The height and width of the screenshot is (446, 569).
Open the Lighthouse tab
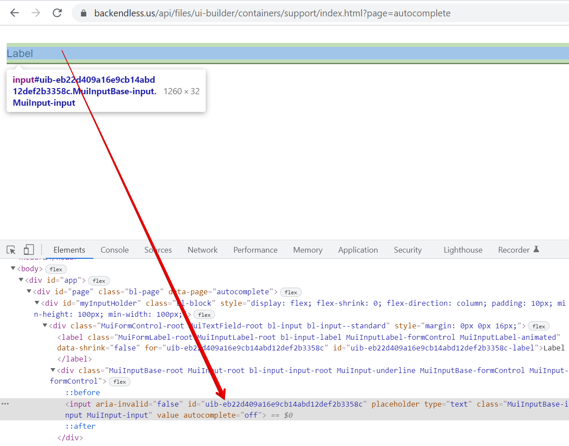(x=463, y=250)
